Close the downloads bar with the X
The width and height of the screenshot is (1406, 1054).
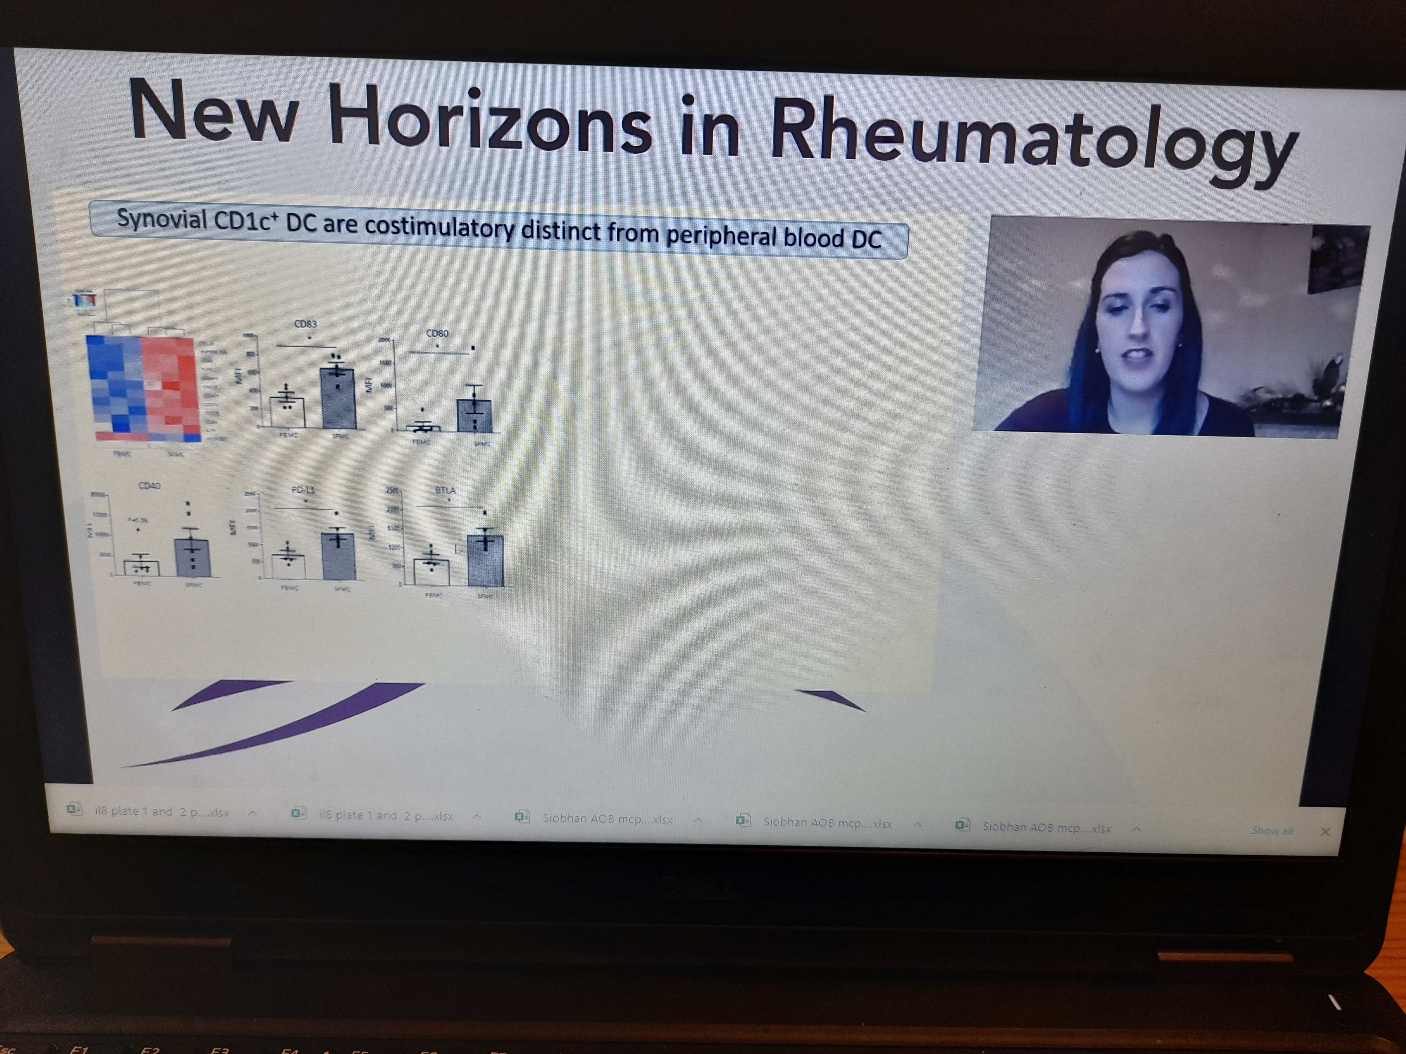tap(1325, 831)
